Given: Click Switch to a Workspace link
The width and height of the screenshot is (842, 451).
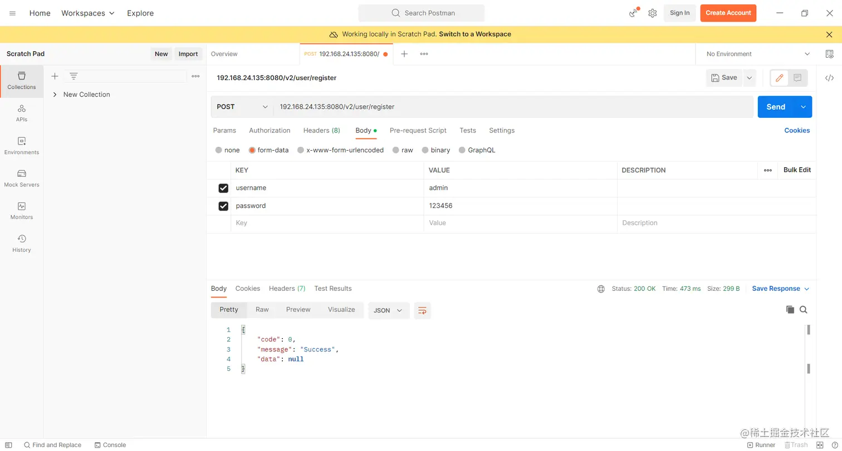Looking at the screenshot, I should point(475,34).
